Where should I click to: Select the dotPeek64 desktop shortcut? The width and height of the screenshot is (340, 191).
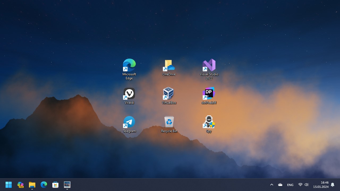209,96
